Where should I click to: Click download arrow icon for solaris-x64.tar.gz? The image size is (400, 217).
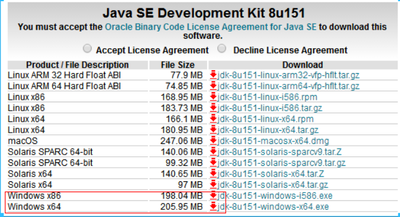[213, 185]
